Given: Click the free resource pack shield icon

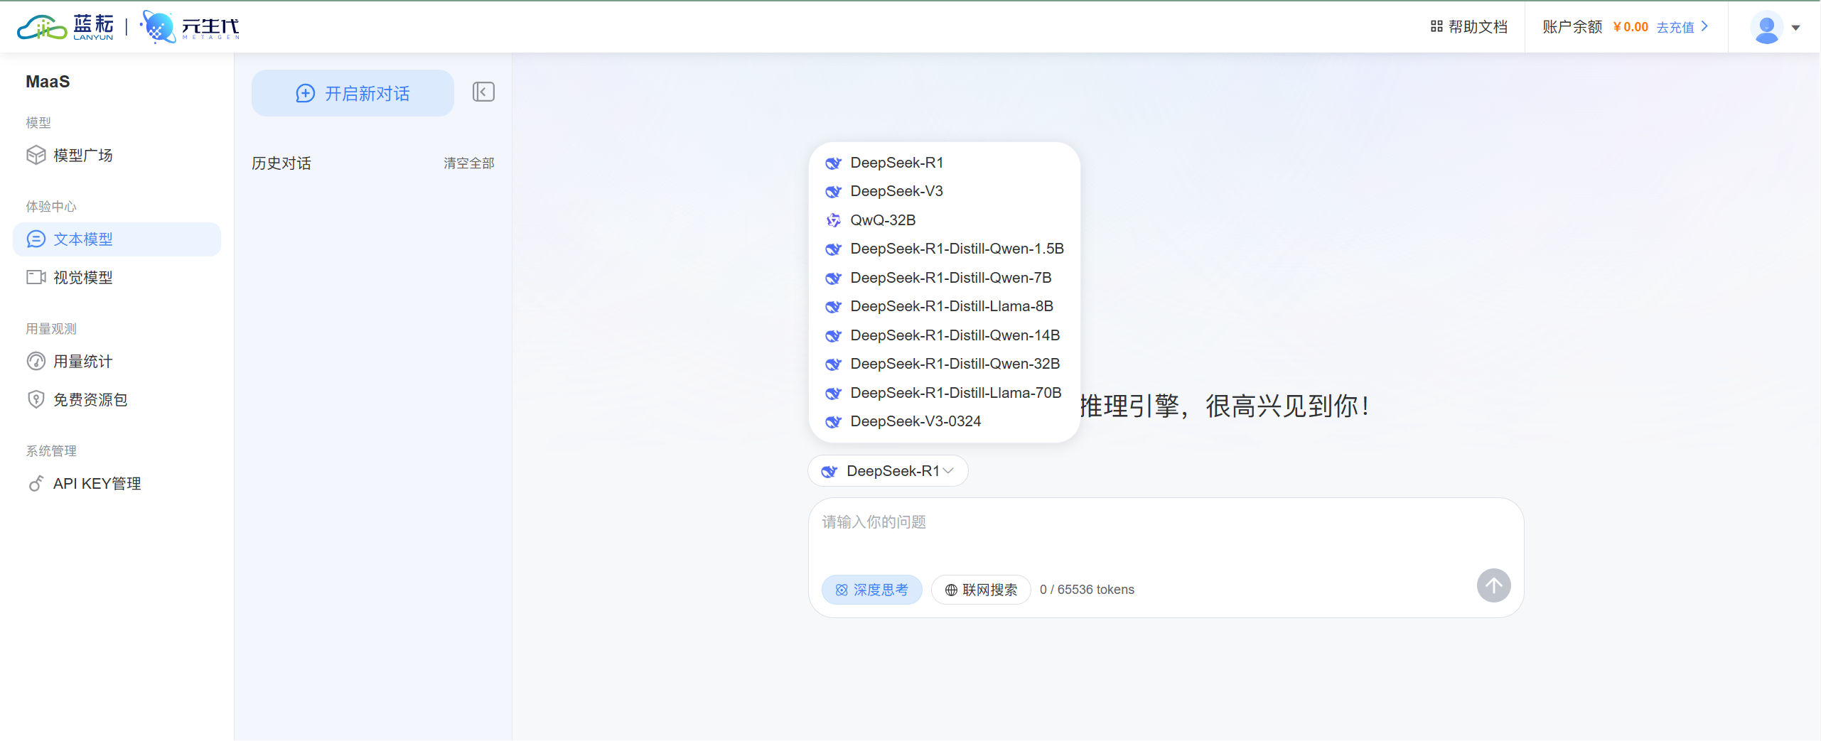Looking at the screenshot, I should coord(36,399).
